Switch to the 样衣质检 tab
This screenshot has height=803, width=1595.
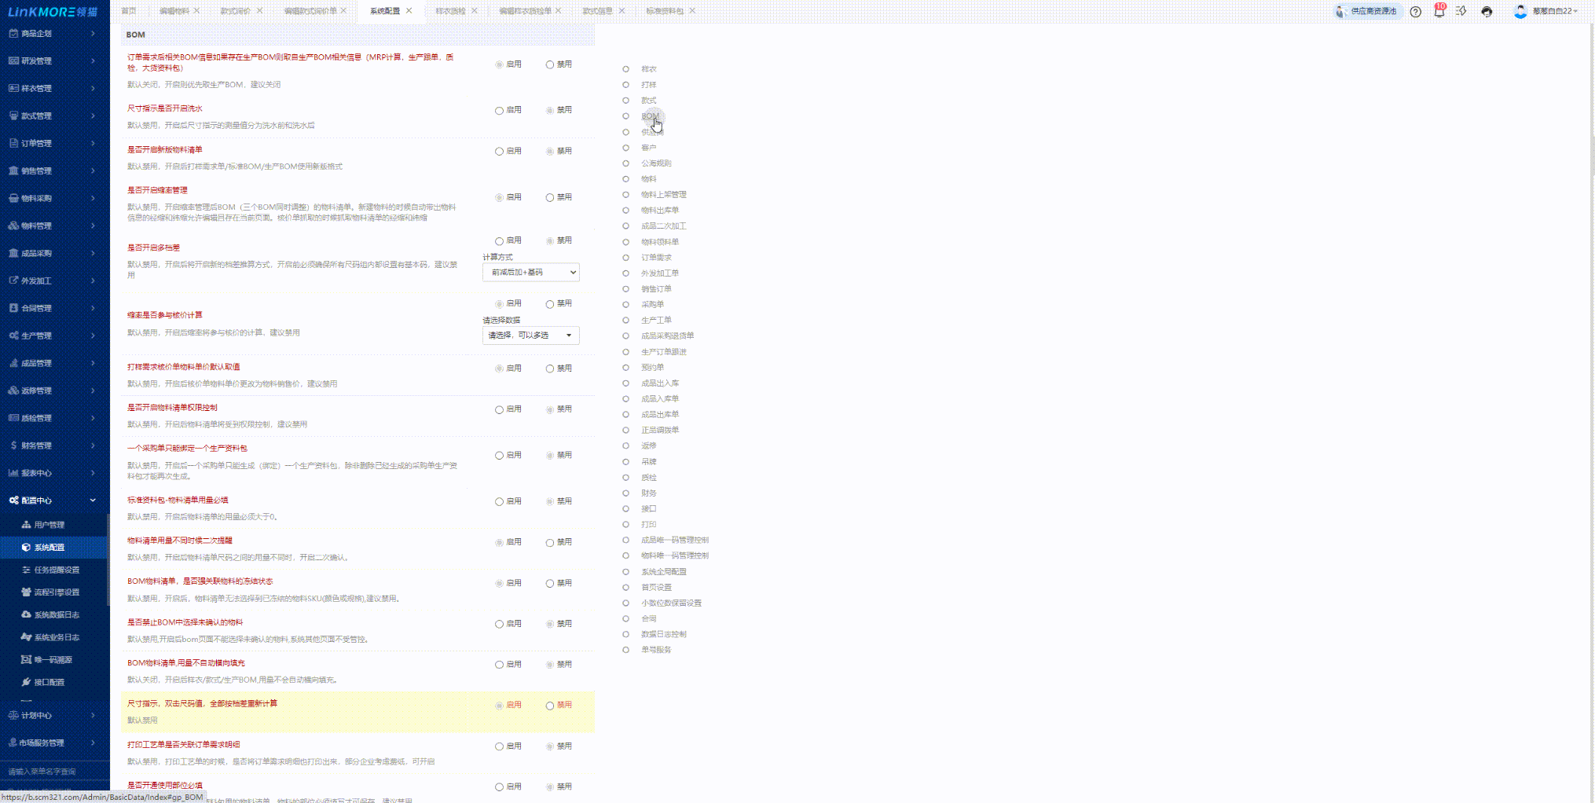coord(450,11)
